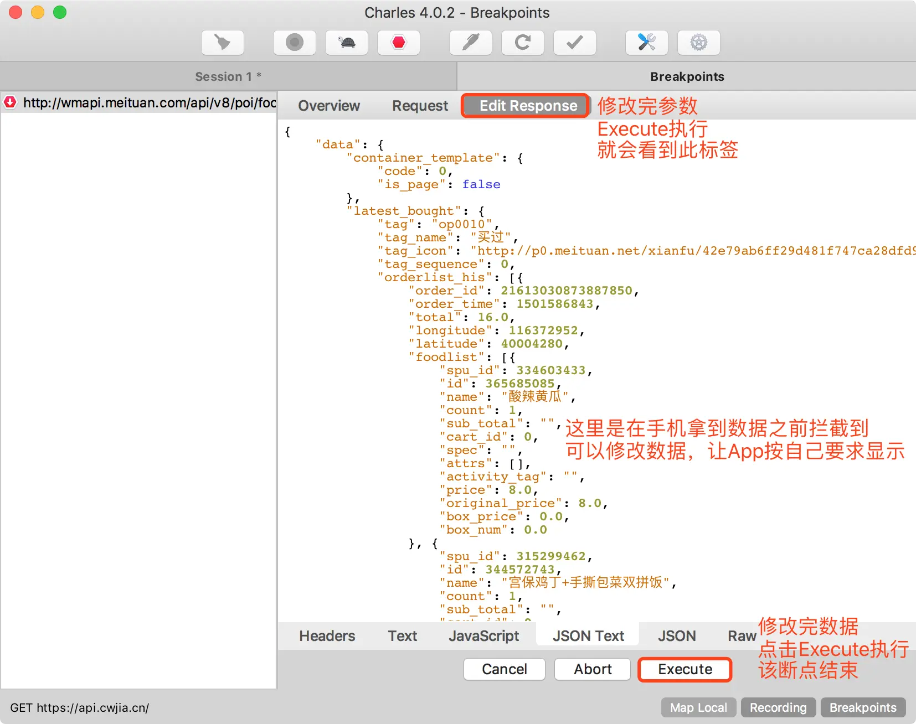Click the GET https://api.cwjia.cn/ status text
916x724 pixels.
click(x=80, y=707)
